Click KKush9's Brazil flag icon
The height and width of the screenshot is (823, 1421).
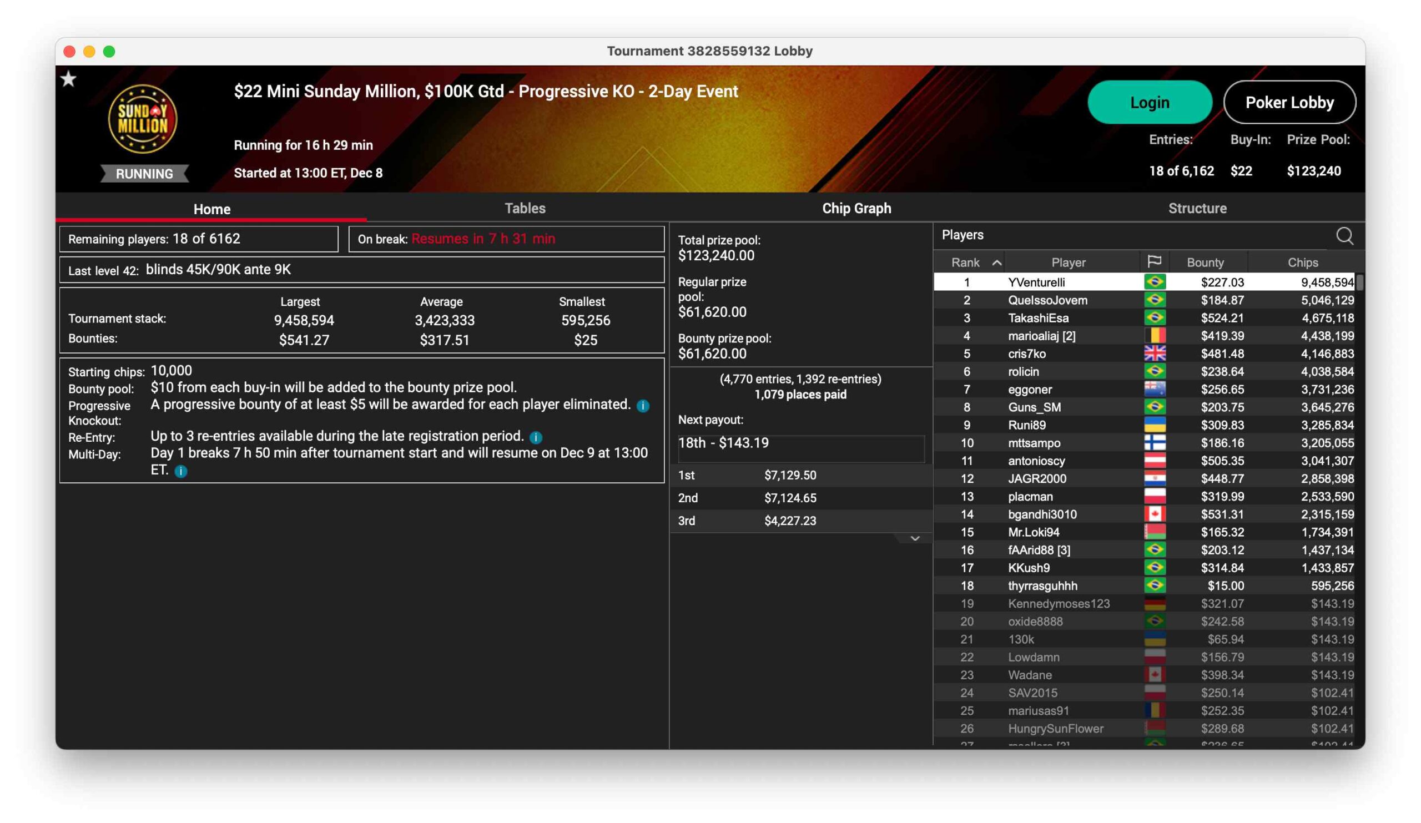coord(1155,568)
